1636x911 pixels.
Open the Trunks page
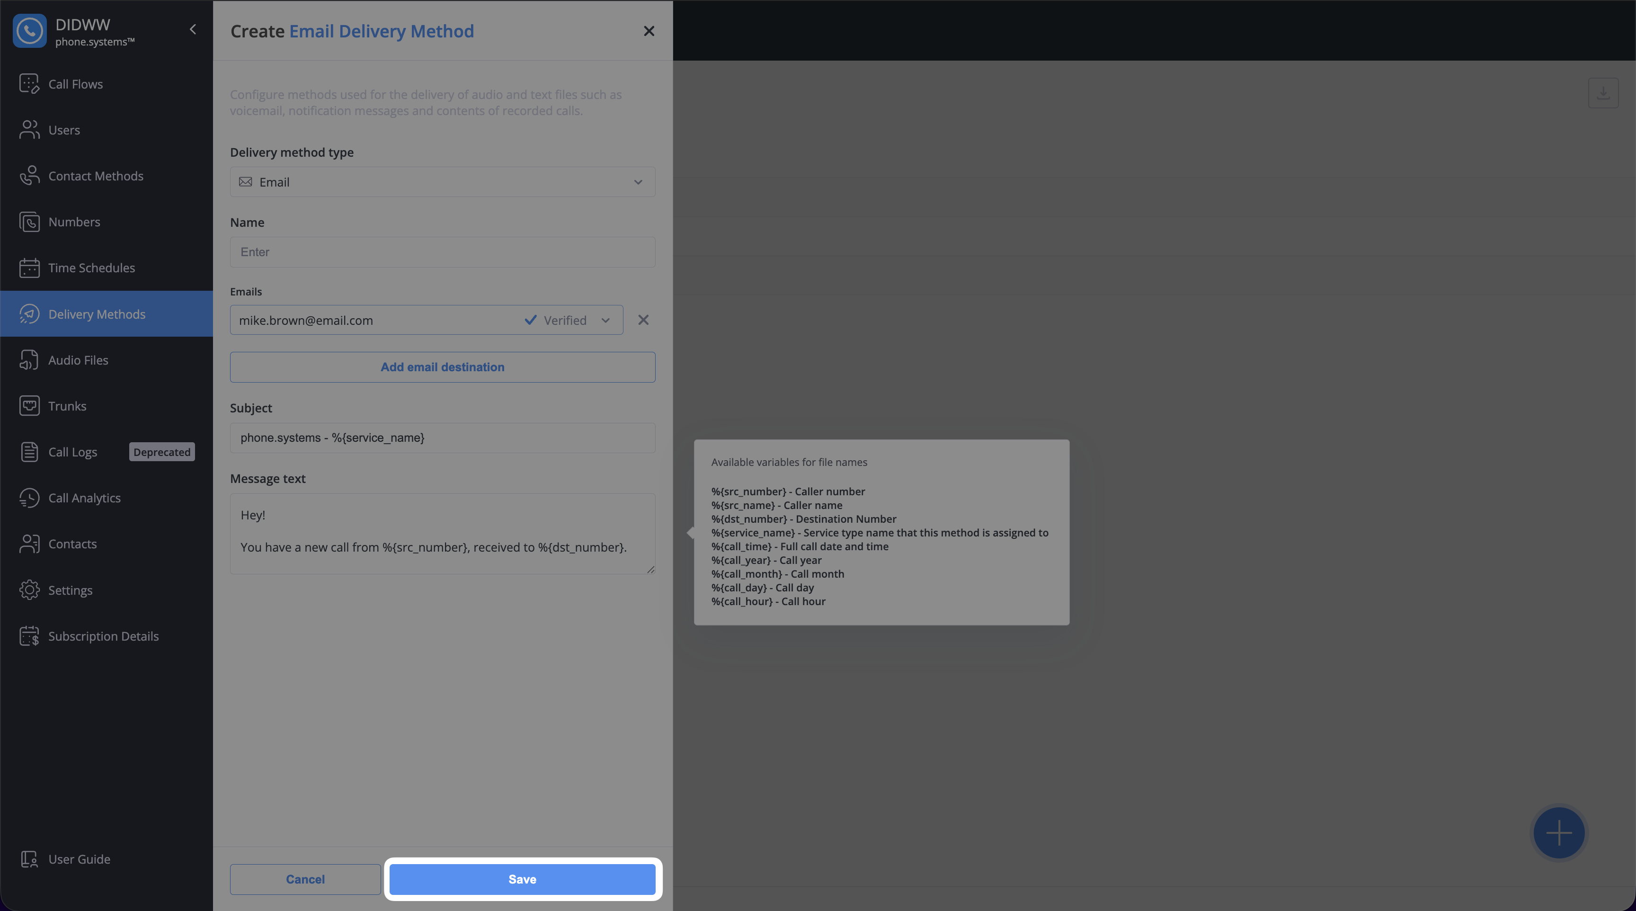(x=67, y=406)
